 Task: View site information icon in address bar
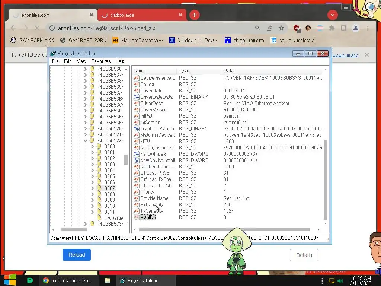point(52,28)
